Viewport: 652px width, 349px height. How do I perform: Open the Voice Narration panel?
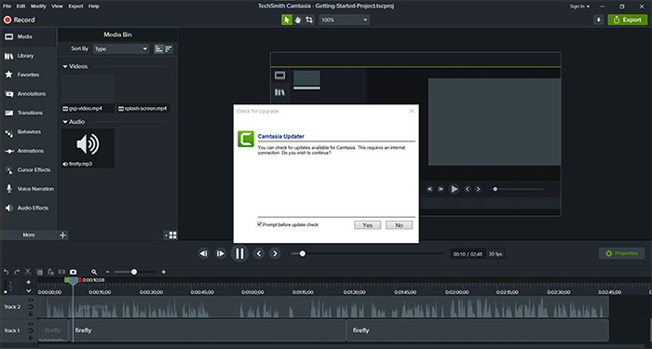point(28,189)
